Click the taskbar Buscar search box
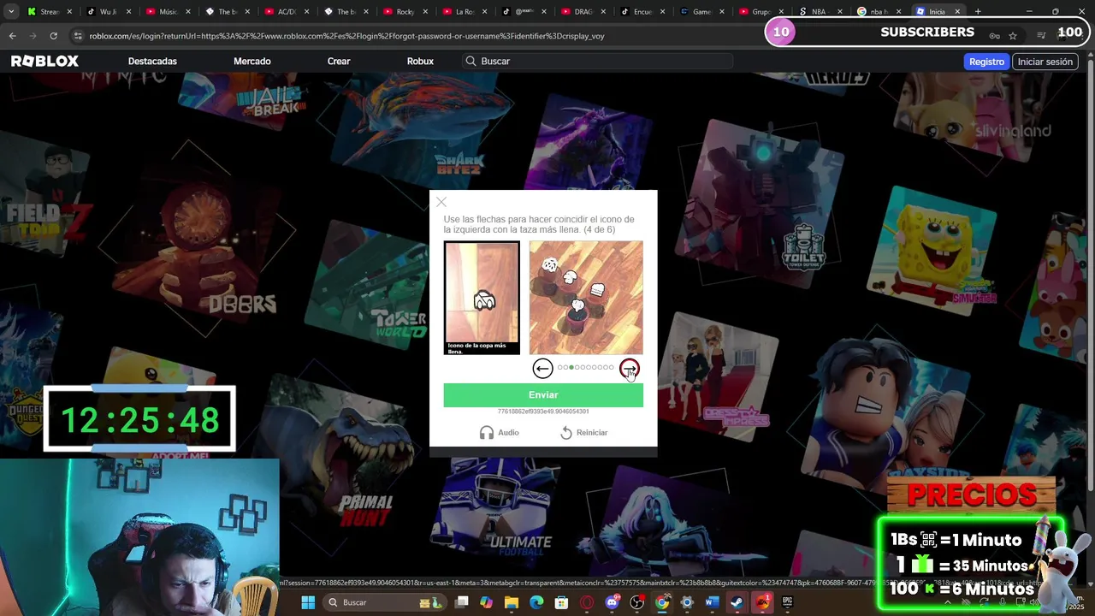Image resolution: width=1095 pixels, height=616 pixels. 382,602
